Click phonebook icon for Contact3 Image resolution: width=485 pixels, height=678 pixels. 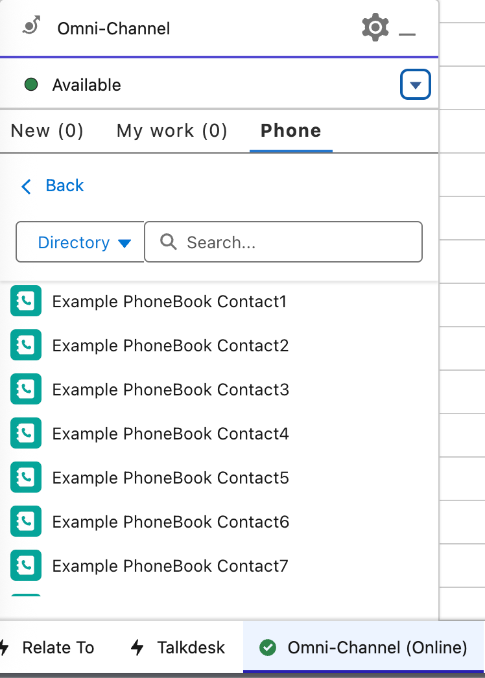[x=26, y=389]
